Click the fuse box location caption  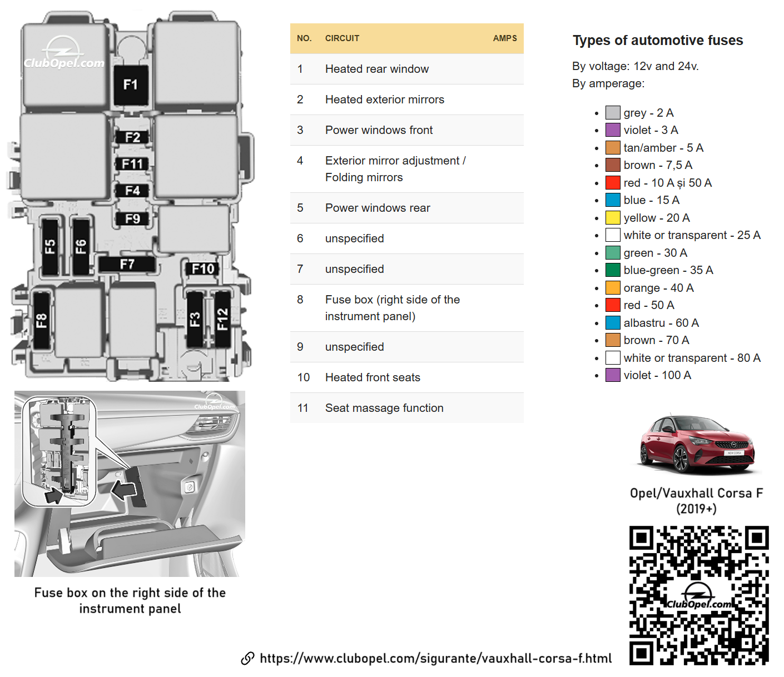tap(130, 600)
